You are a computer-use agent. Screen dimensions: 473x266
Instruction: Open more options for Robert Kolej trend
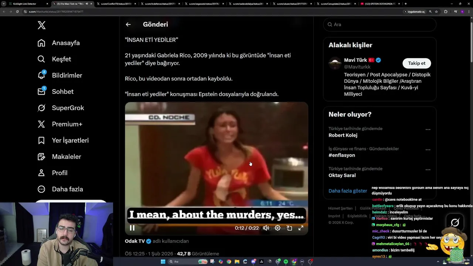point(428,130)
